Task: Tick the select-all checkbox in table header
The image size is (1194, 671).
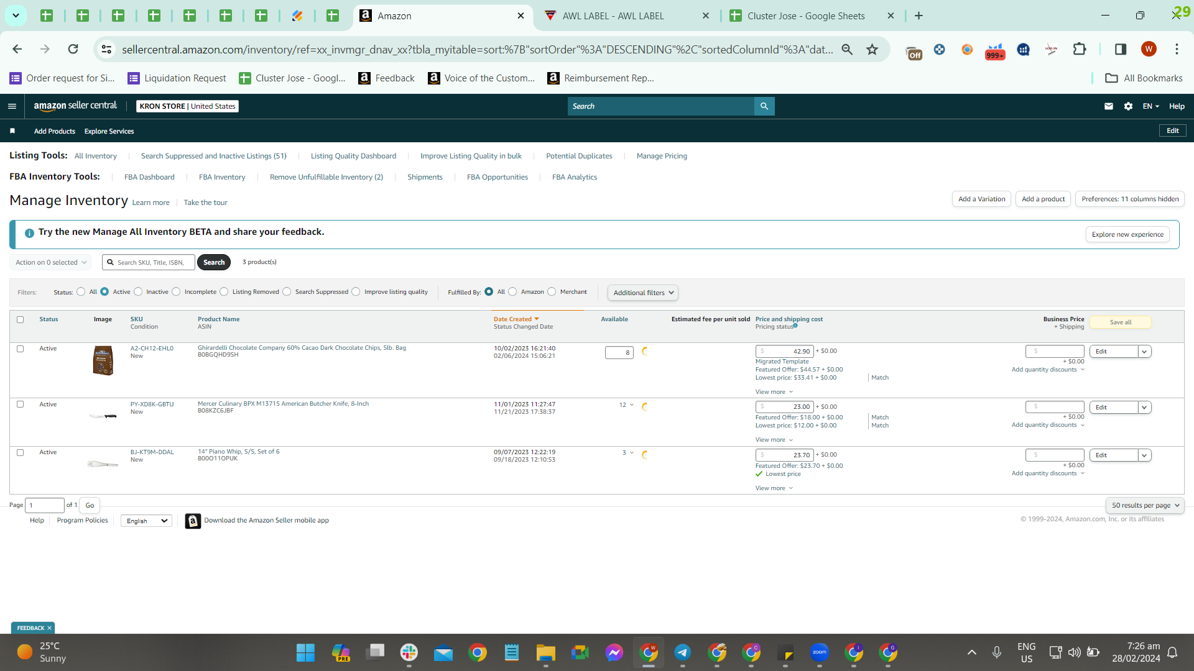Action: (x=20, y=320)
